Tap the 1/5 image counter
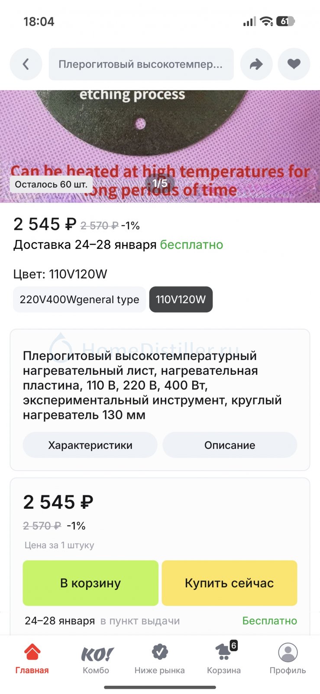320x694 pixels. [160, 183]
